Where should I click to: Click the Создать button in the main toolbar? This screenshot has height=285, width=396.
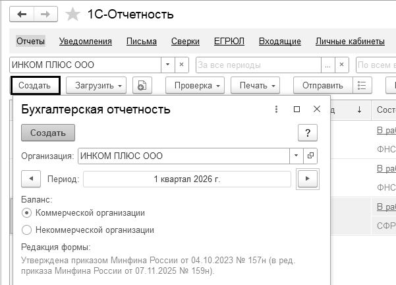(35, 86)
